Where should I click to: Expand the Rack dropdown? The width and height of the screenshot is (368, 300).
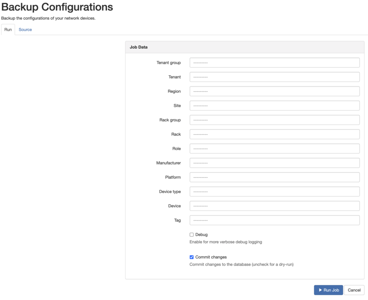[274, 134]
